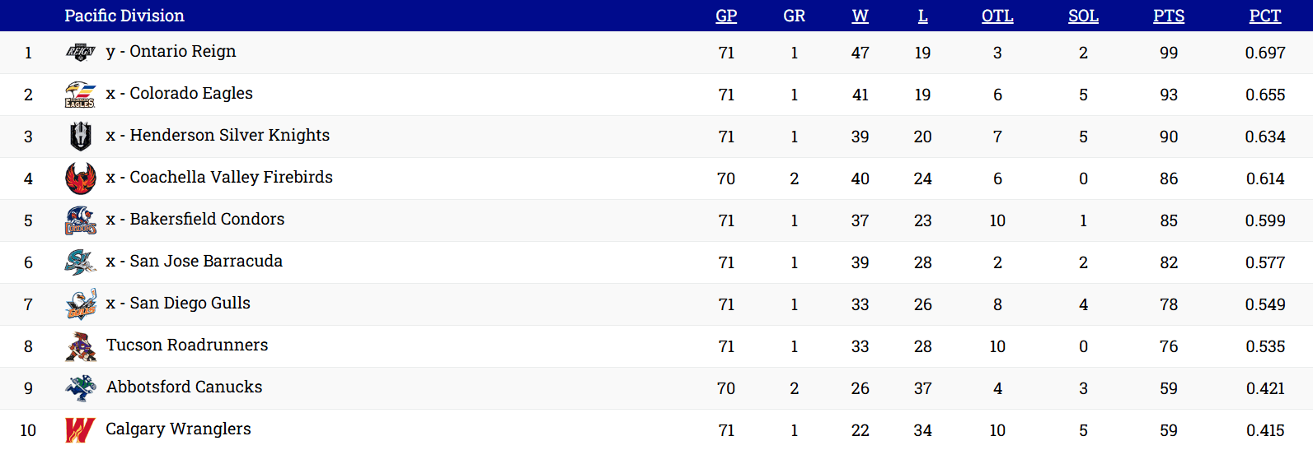Sort table by L column header
The image size is (1313, 450).
[x=922, y=16]
